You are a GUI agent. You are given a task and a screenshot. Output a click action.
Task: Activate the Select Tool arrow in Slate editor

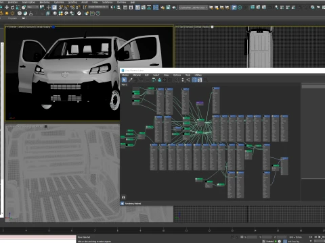(x=125, y=80)
